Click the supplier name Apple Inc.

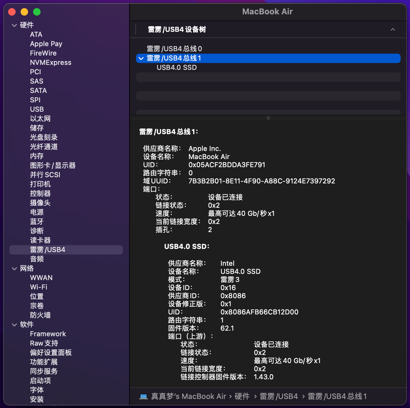205,149
